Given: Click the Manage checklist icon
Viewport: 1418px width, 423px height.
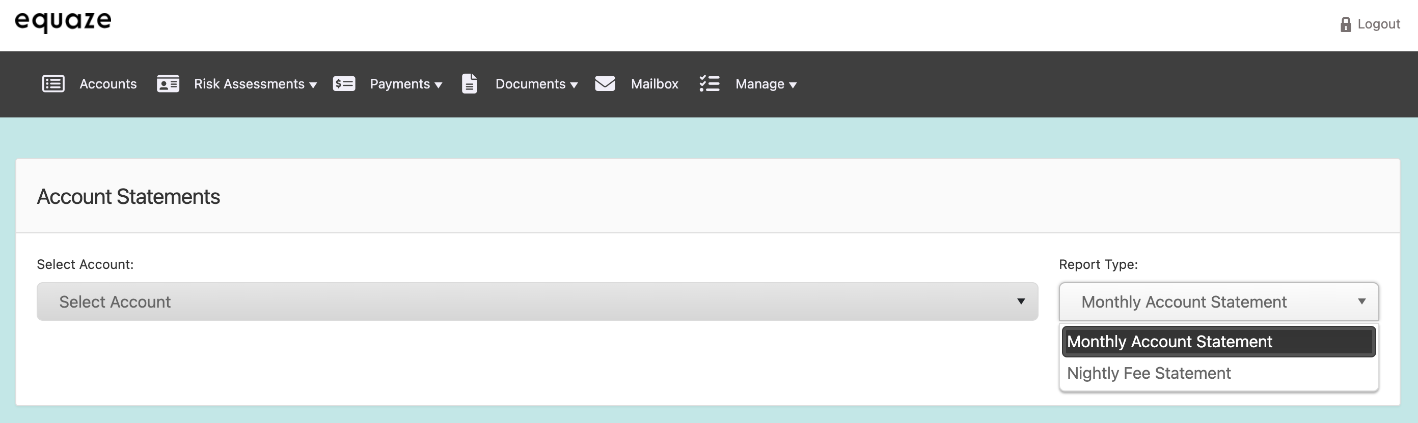Looking at the screenshot, I should [x=709, y=83].
